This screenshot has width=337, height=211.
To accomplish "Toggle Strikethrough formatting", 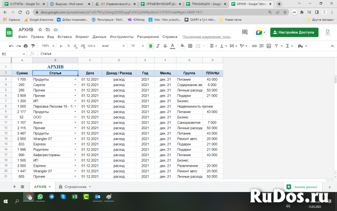I will click(x=164, y=46).
